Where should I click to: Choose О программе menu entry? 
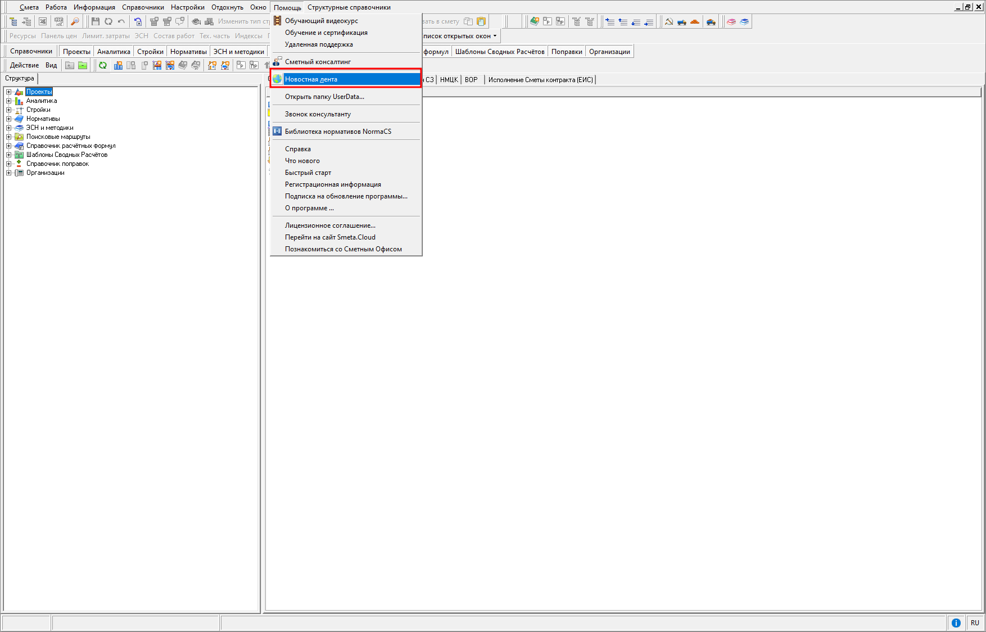click(309, 208)
